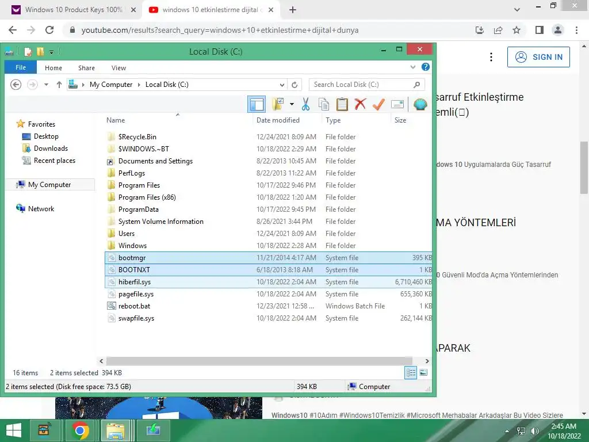Delete selection with the red X icon

[x=360, y=104]
